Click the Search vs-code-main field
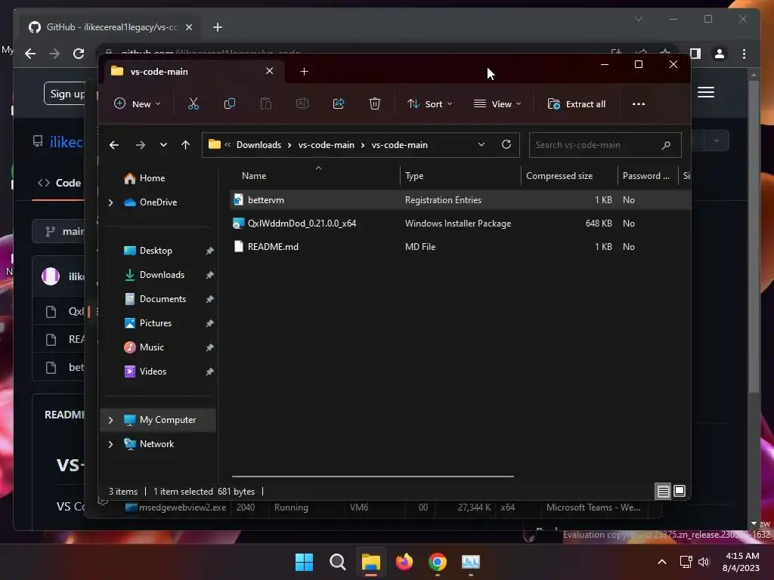This screenshot has height=580, width=774. (x=605, y=145)
